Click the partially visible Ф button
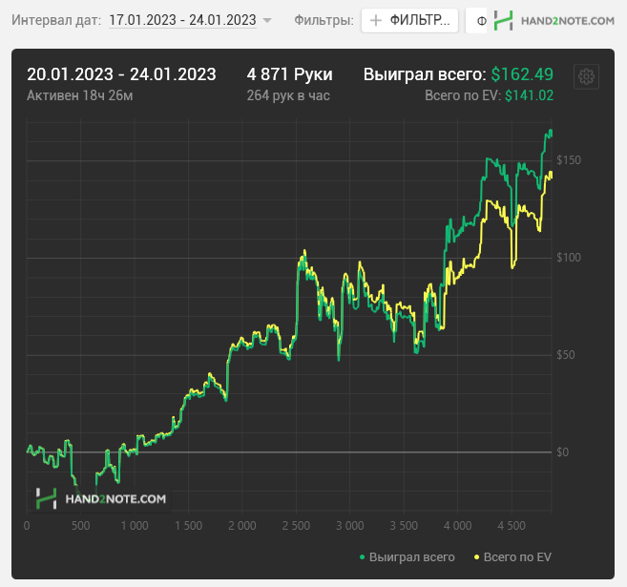This screenshot has height=587, width=627. (478, 20)
